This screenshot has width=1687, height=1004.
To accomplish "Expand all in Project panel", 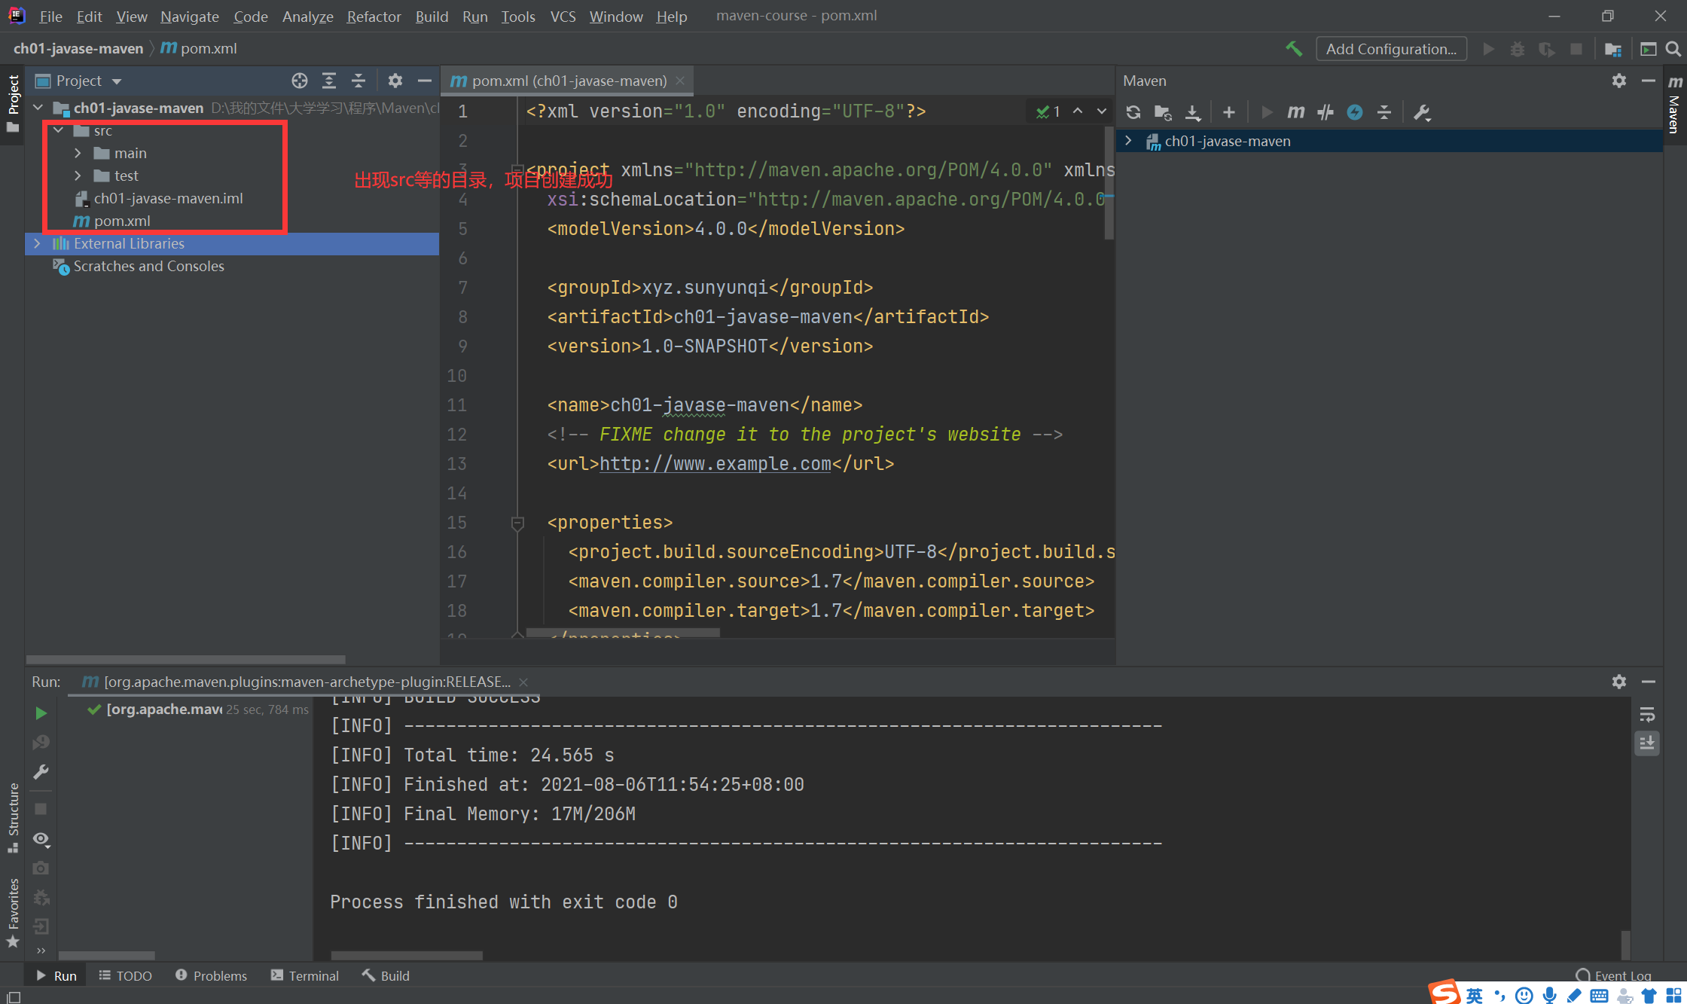I will (329, 81).
